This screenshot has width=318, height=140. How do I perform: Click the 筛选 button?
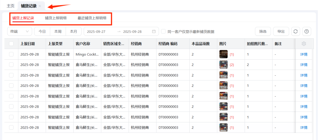263,31
